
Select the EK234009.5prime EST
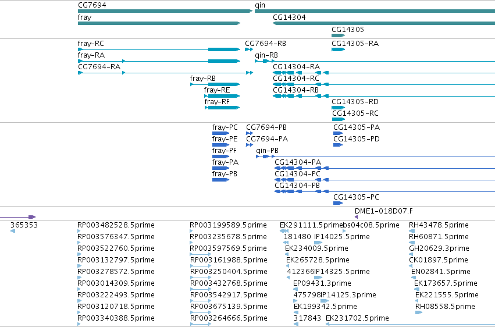316,248
